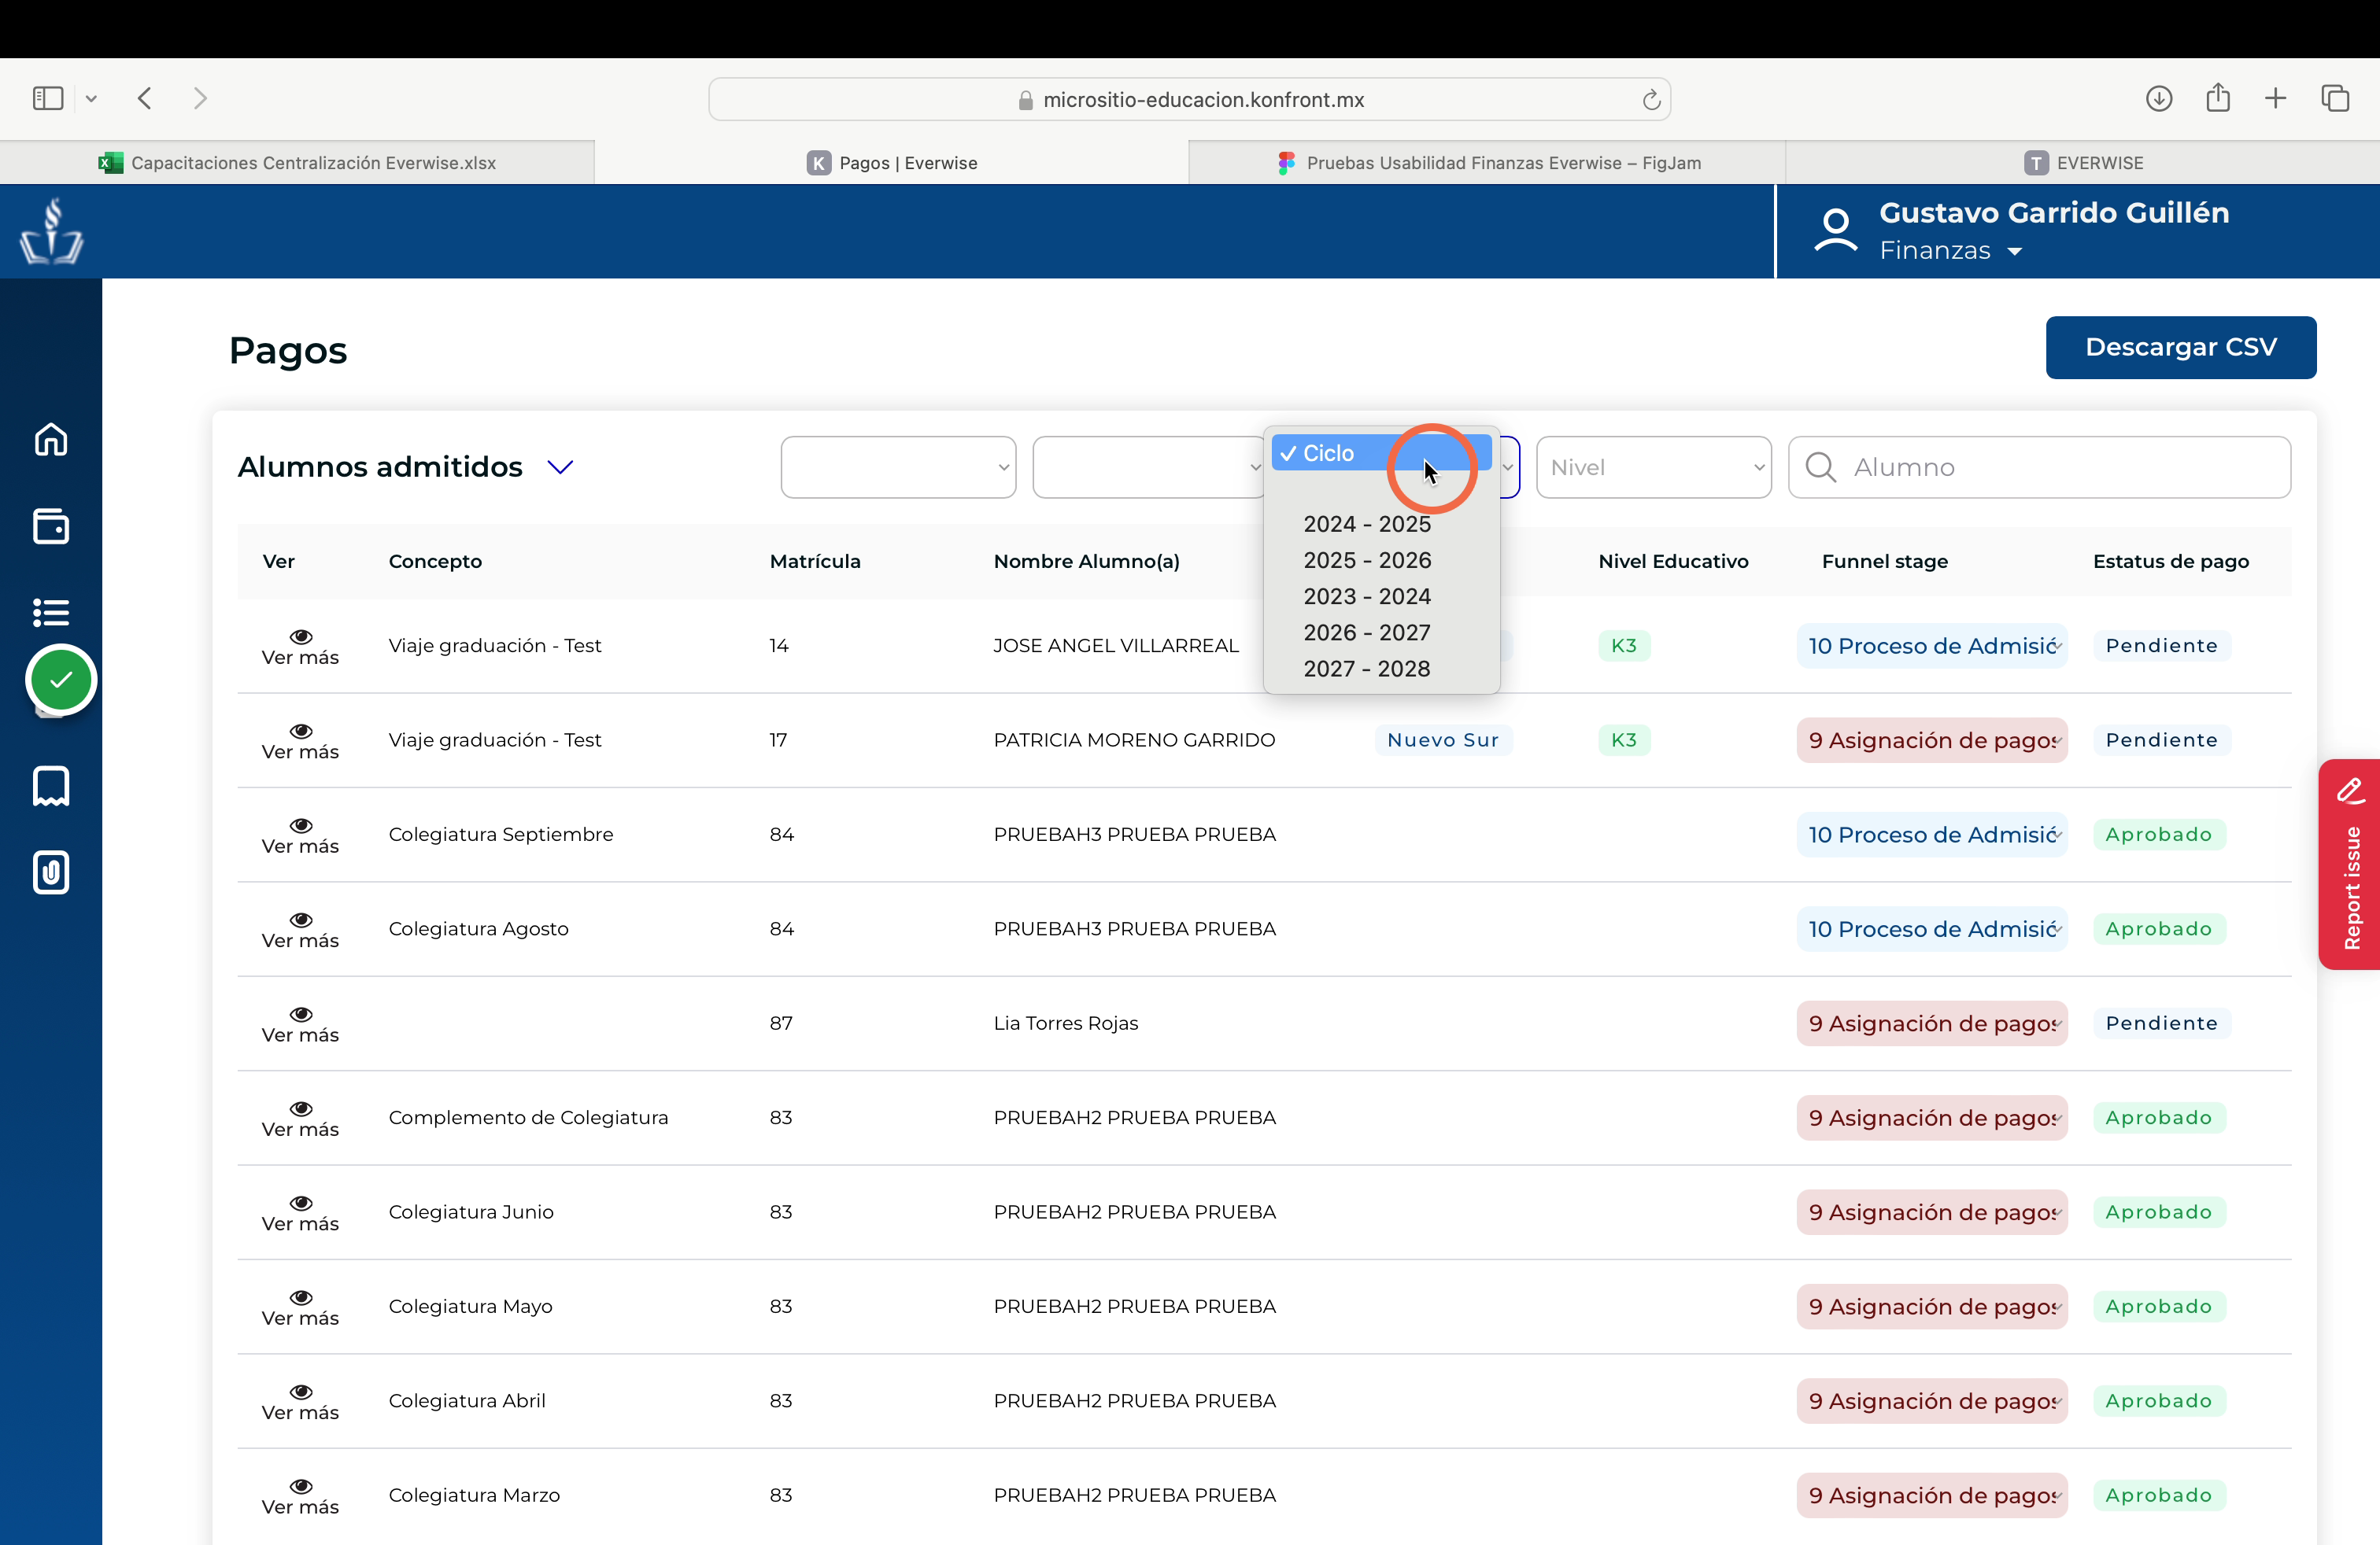Open the Nivel dropdown filter
Viewport: 2380px width, 1545px height.
[x=1653, y=466]
